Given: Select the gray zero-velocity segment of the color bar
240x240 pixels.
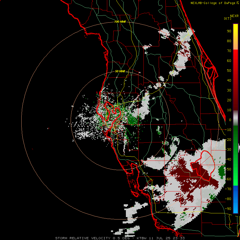Looking at the screenshot, I should tap(235, 118).
